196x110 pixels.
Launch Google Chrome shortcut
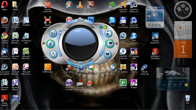[5, 38]
